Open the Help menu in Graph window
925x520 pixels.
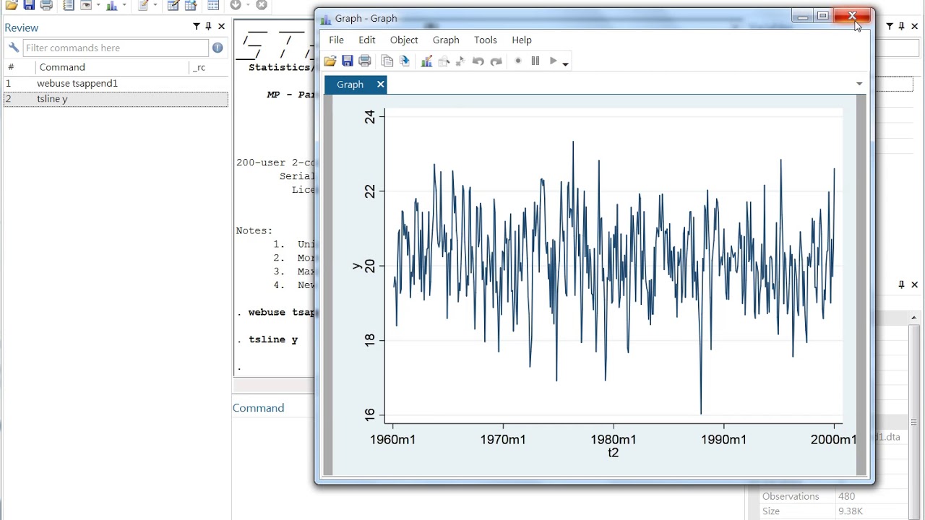click(x=522, y=40)
